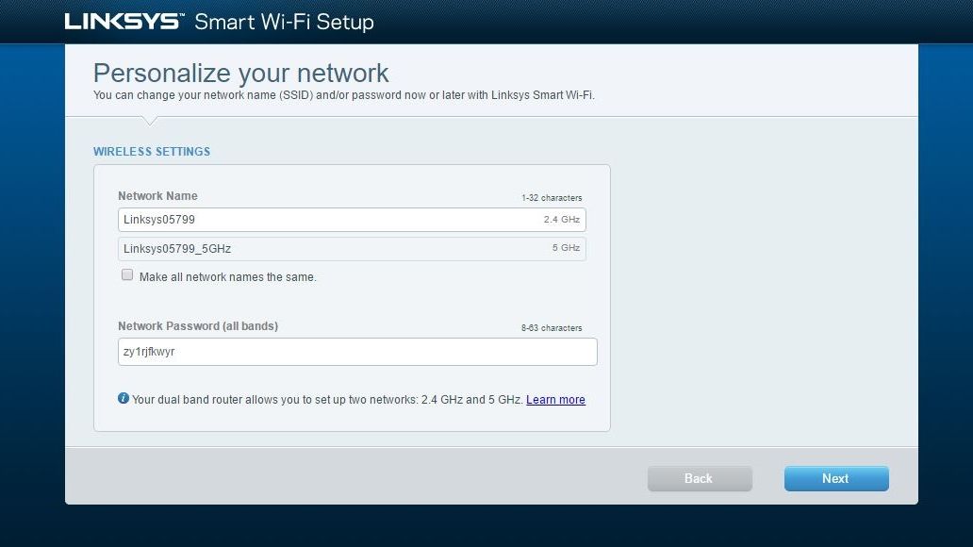973x547 pixels.
Task: Click the Linksys logo in header
Action: tap(123, 21)
